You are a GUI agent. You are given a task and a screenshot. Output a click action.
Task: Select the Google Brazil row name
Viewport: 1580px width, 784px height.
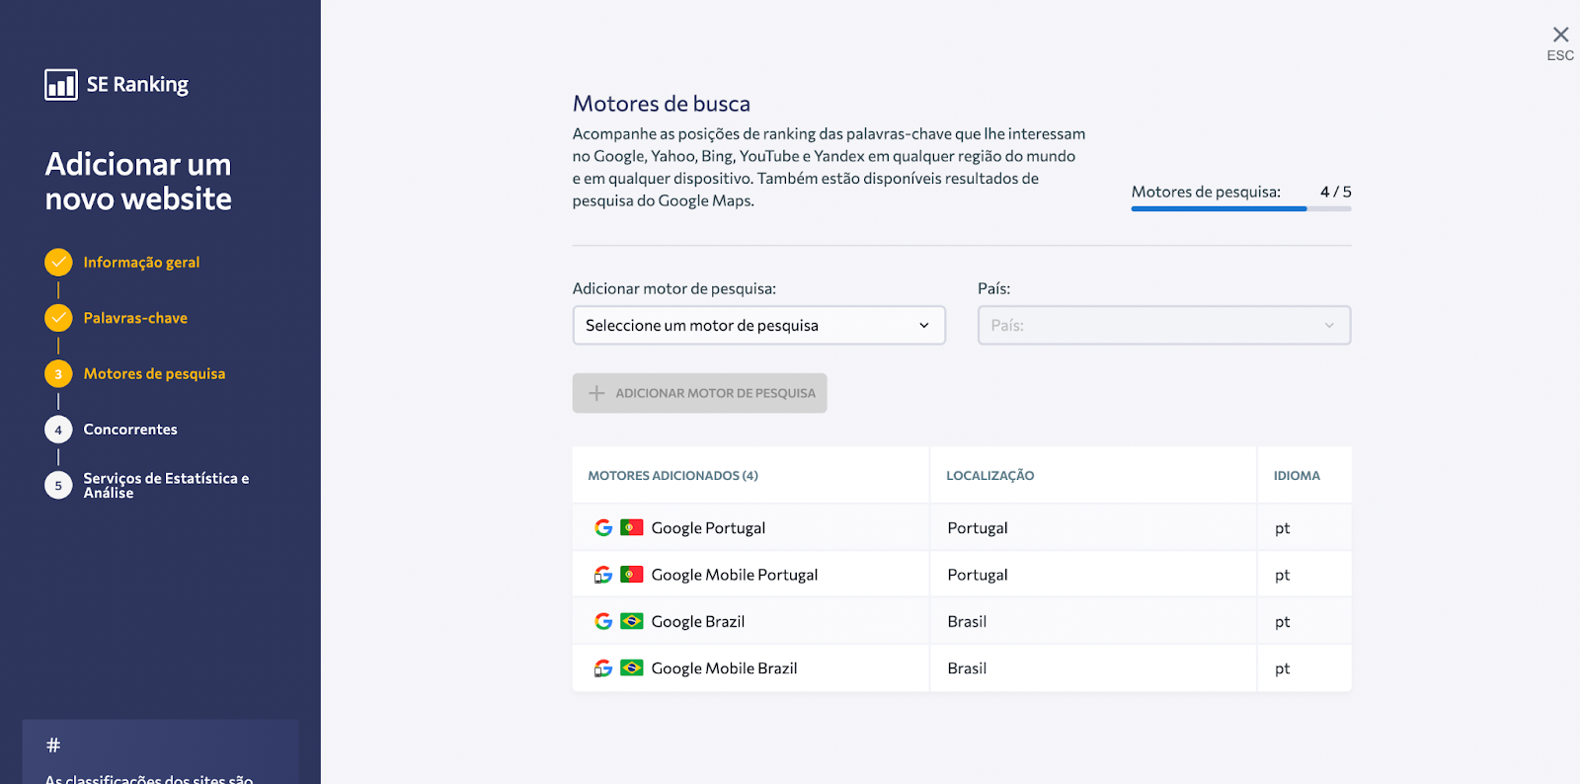coord(698,622)
